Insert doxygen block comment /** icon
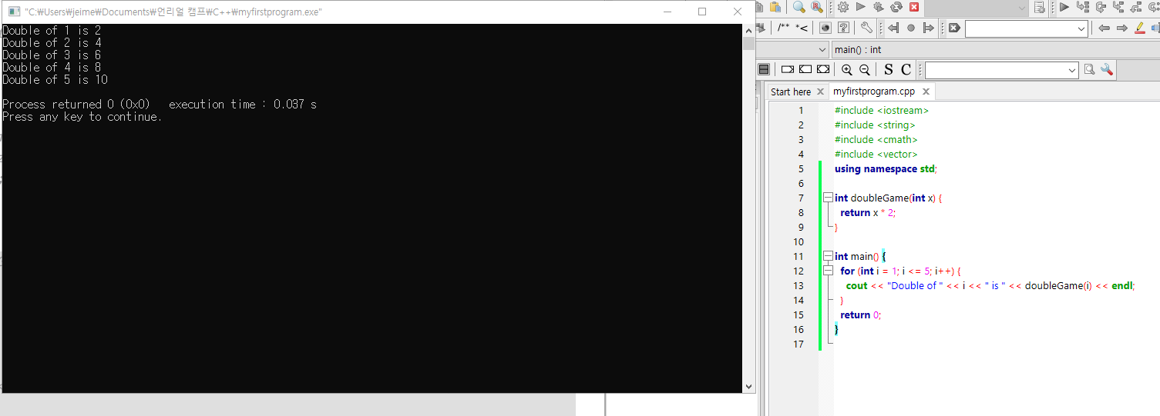This screenshot has height=416, width=1160. click(783, 28)
